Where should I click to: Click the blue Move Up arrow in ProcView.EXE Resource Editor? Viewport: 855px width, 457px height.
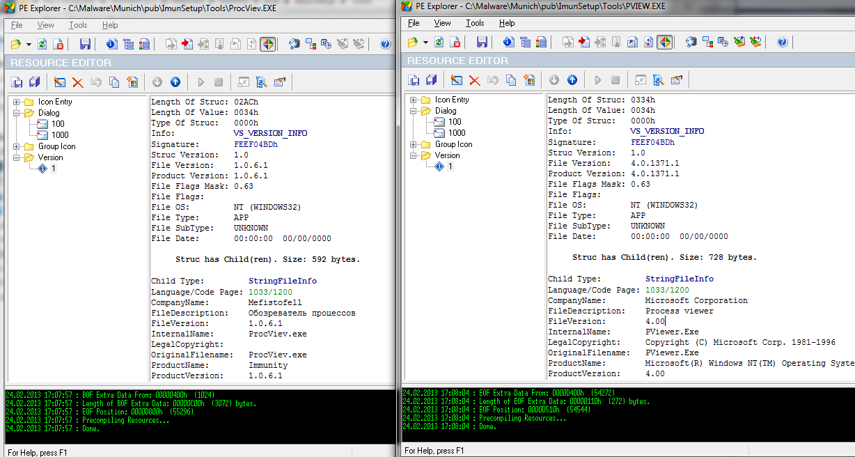175,82
